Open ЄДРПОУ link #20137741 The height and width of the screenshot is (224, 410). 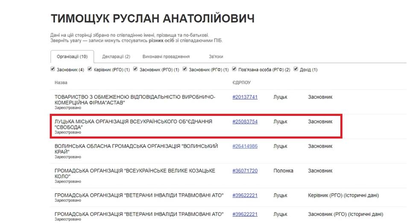tap(245, 97)
